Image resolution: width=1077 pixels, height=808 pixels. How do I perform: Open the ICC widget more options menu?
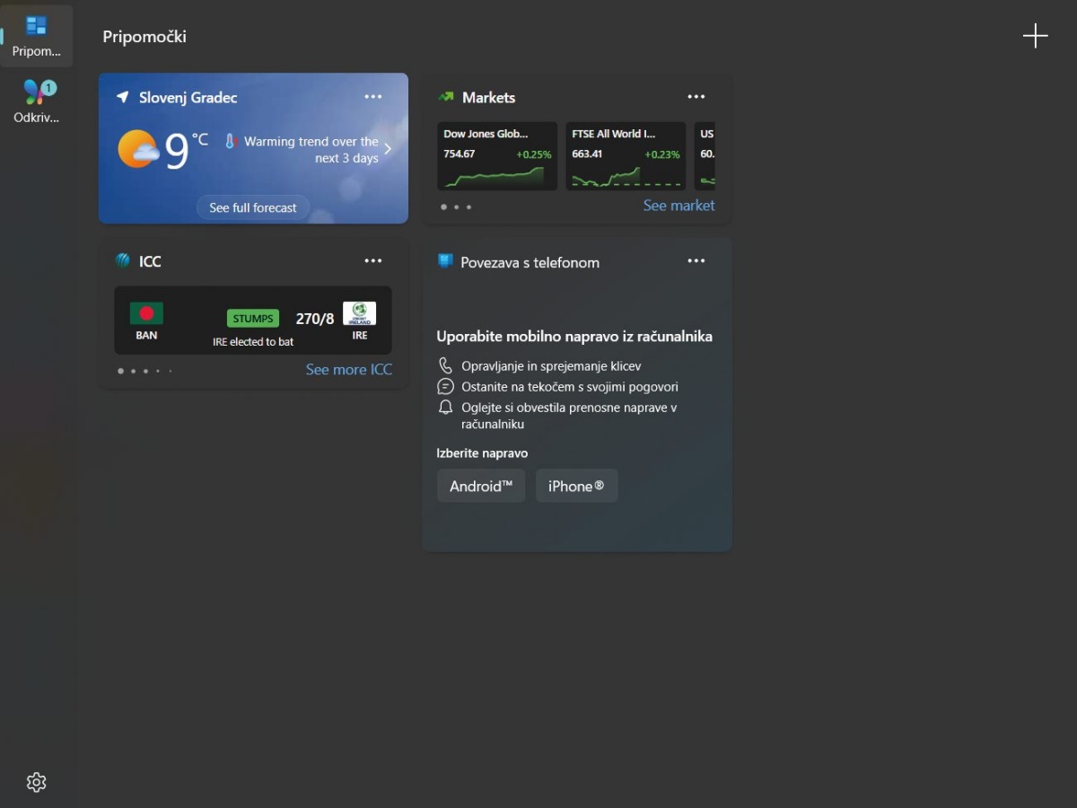click(x=373, y=261)
